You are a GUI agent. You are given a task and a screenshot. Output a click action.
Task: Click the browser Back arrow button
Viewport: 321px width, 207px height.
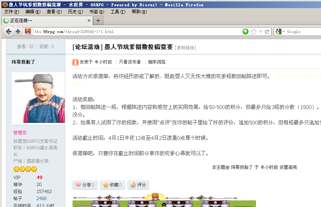tap(8, 32)
